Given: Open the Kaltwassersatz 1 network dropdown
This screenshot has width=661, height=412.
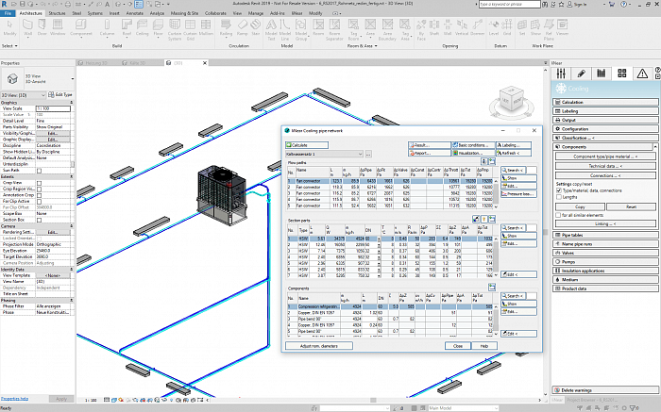Looking at the screenshot, I should click(x=324, y=154).
